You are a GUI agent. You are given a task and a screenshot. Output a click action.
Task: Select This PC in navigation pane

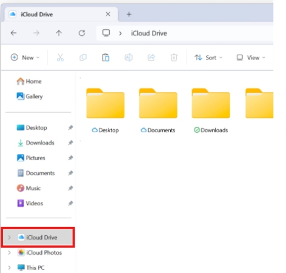[31, 268]
